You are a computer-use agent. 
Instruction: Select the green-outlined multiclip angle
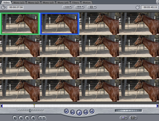(20, 24)
